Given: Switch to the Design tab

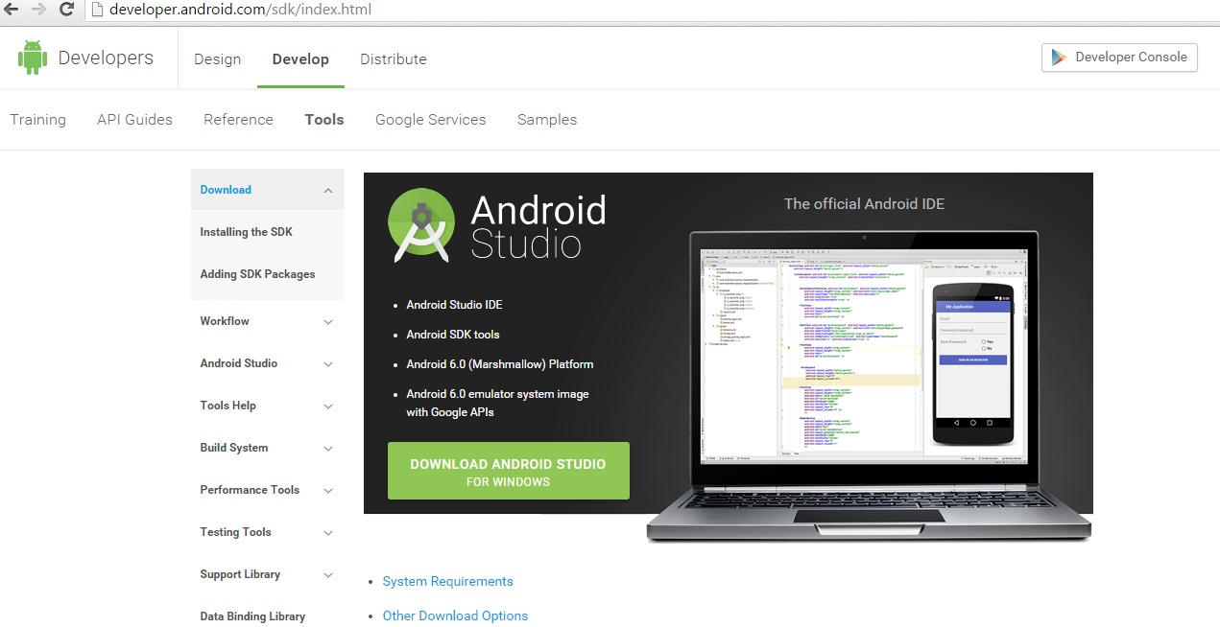Looking at the screenshot, I should click(x=218, y=59).
